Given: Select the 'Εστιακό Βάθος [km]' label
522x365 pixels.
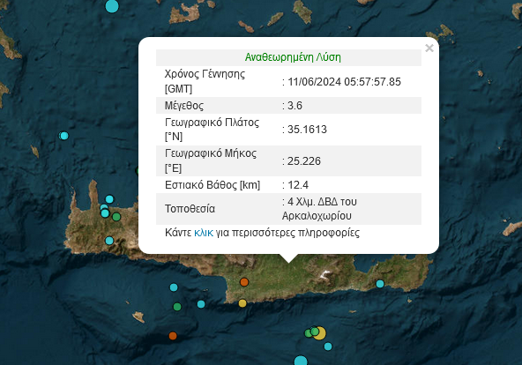Looking at the screenshot, I should [x=213, y=185].
